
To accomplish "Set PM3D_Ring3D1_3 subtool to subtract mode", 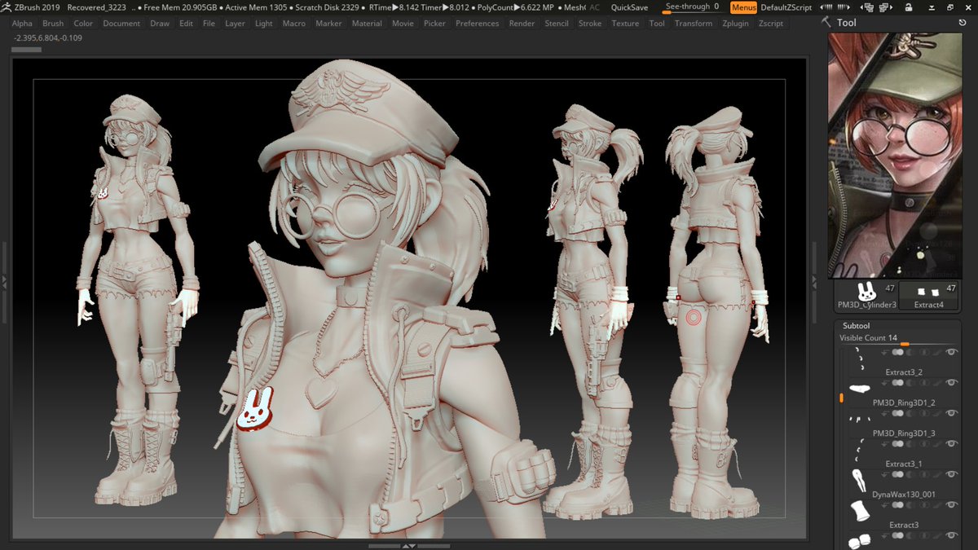I will [x=910, y=413].
